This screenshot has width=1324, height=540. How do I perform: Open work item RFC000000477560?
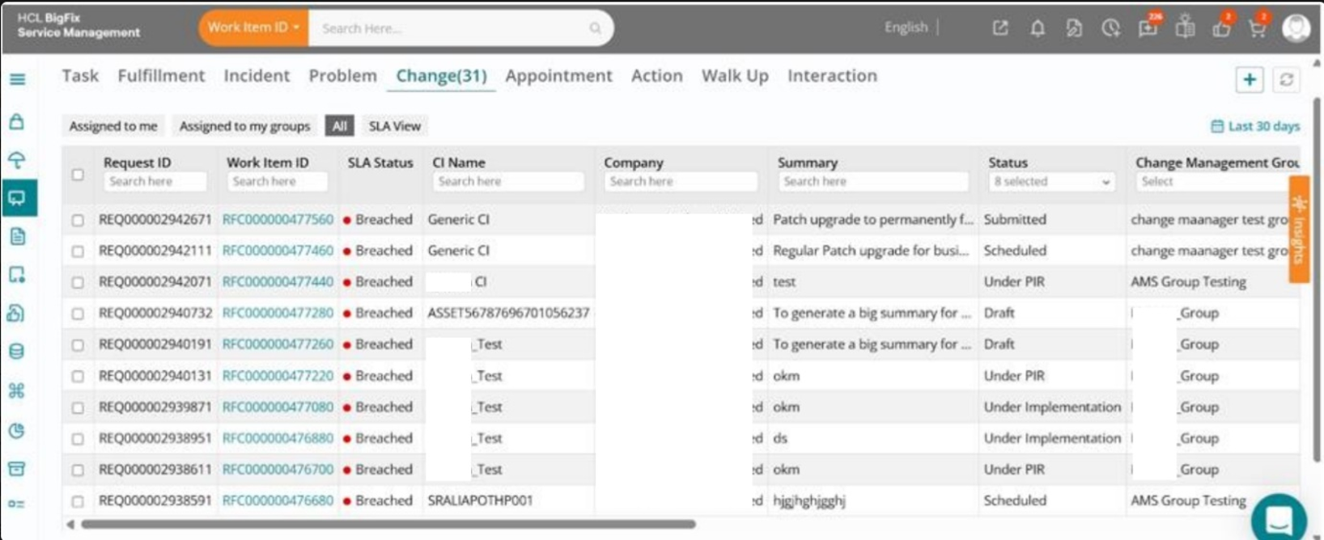[x=278, y=220]
